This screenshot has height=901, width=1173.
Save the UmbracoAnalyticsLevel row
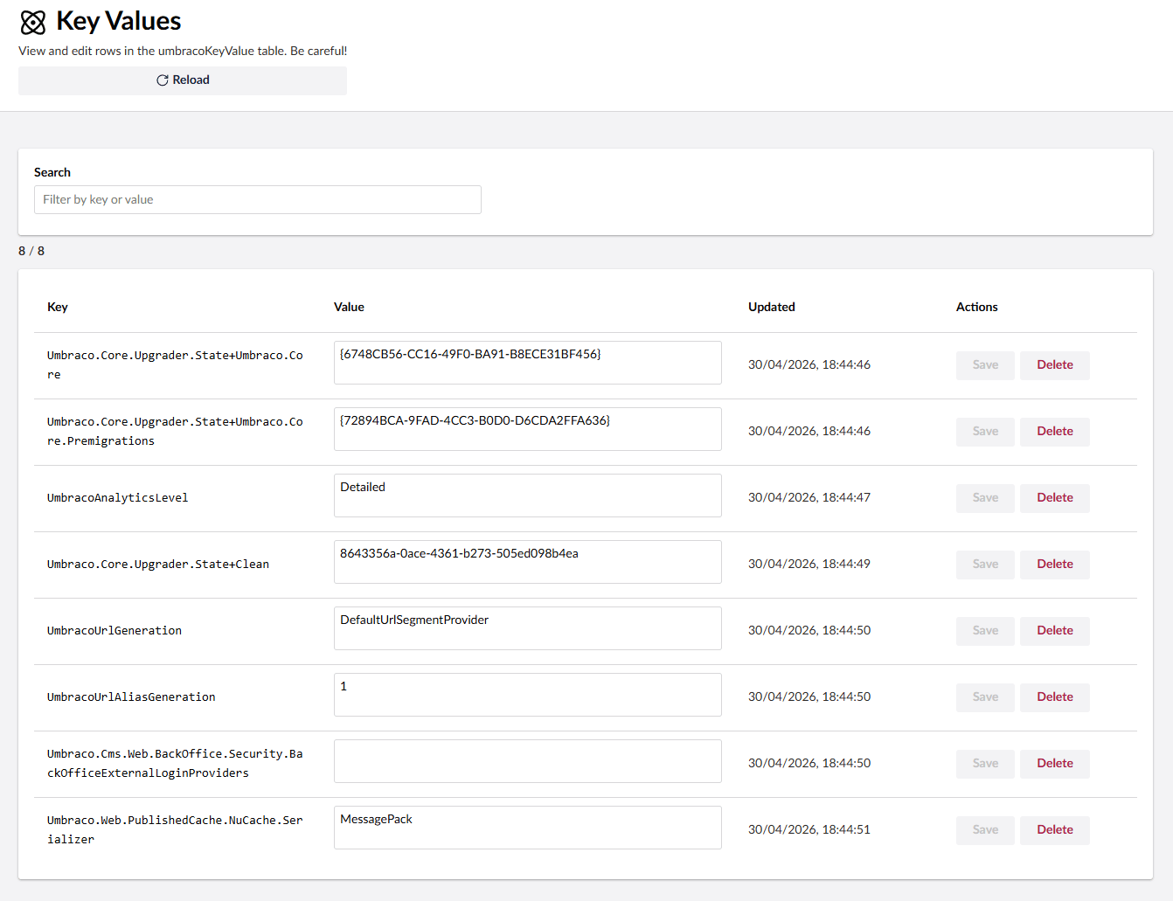click(985, 498)
